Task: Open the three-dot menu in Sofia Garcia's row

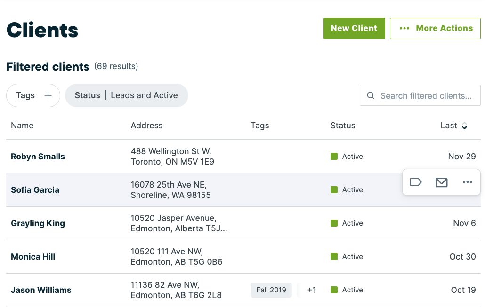Action: pyautogui.click(x=467, y=182)
